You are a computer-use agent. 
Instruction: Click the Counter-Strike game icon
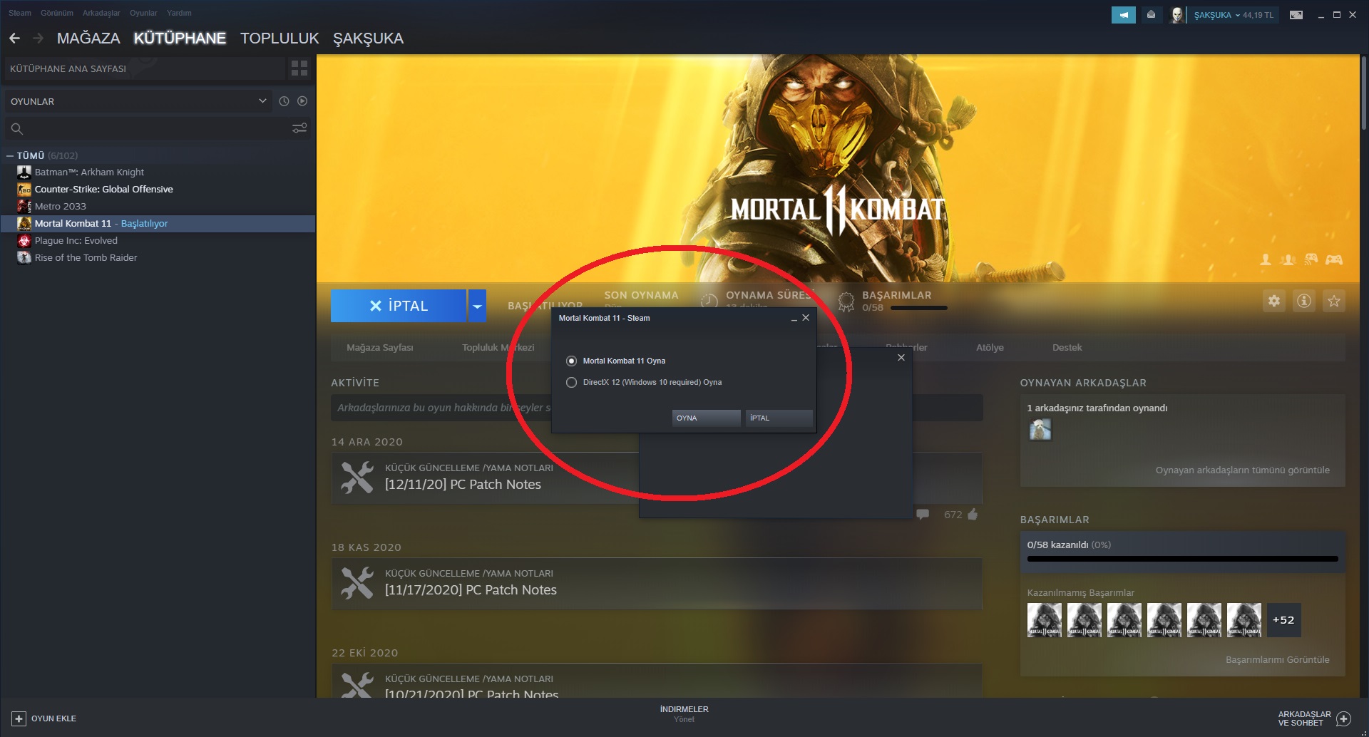tap(24, 189)
